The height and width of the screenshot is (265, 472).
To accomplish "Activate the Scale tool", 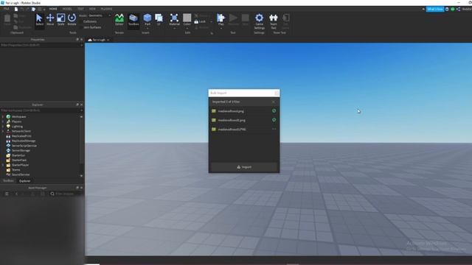I will point(60,20).
